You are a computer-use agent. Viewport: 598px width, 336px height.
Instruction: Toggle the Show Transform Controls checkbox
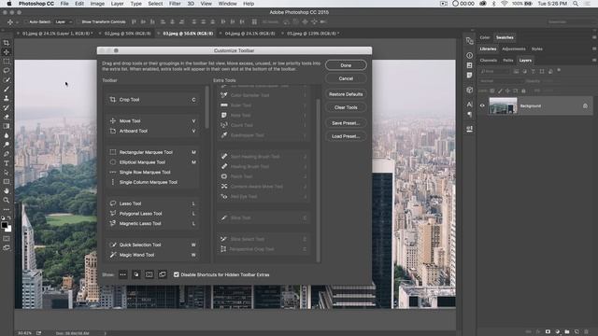click(78, 22)
